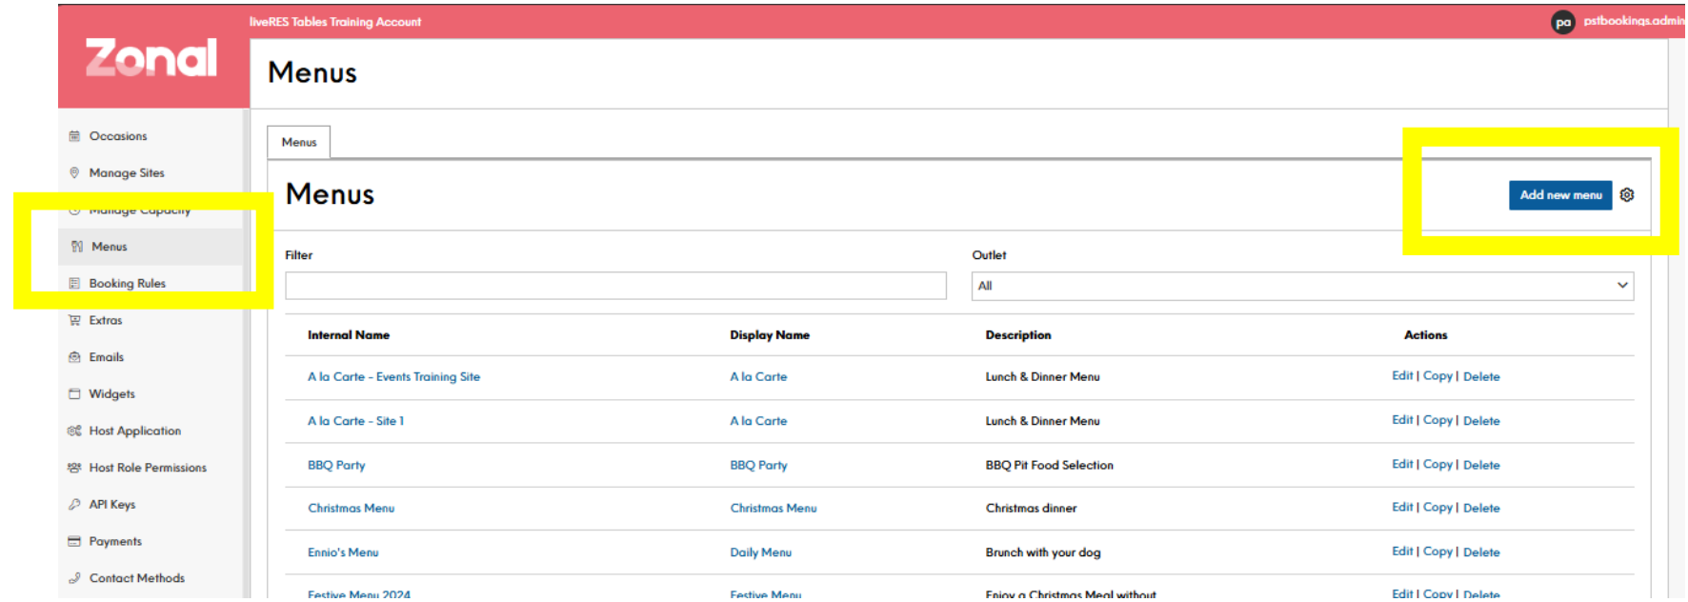Click the Zonal logo
This screenshot has height=602, width=1688.
(x=151, y=58)
